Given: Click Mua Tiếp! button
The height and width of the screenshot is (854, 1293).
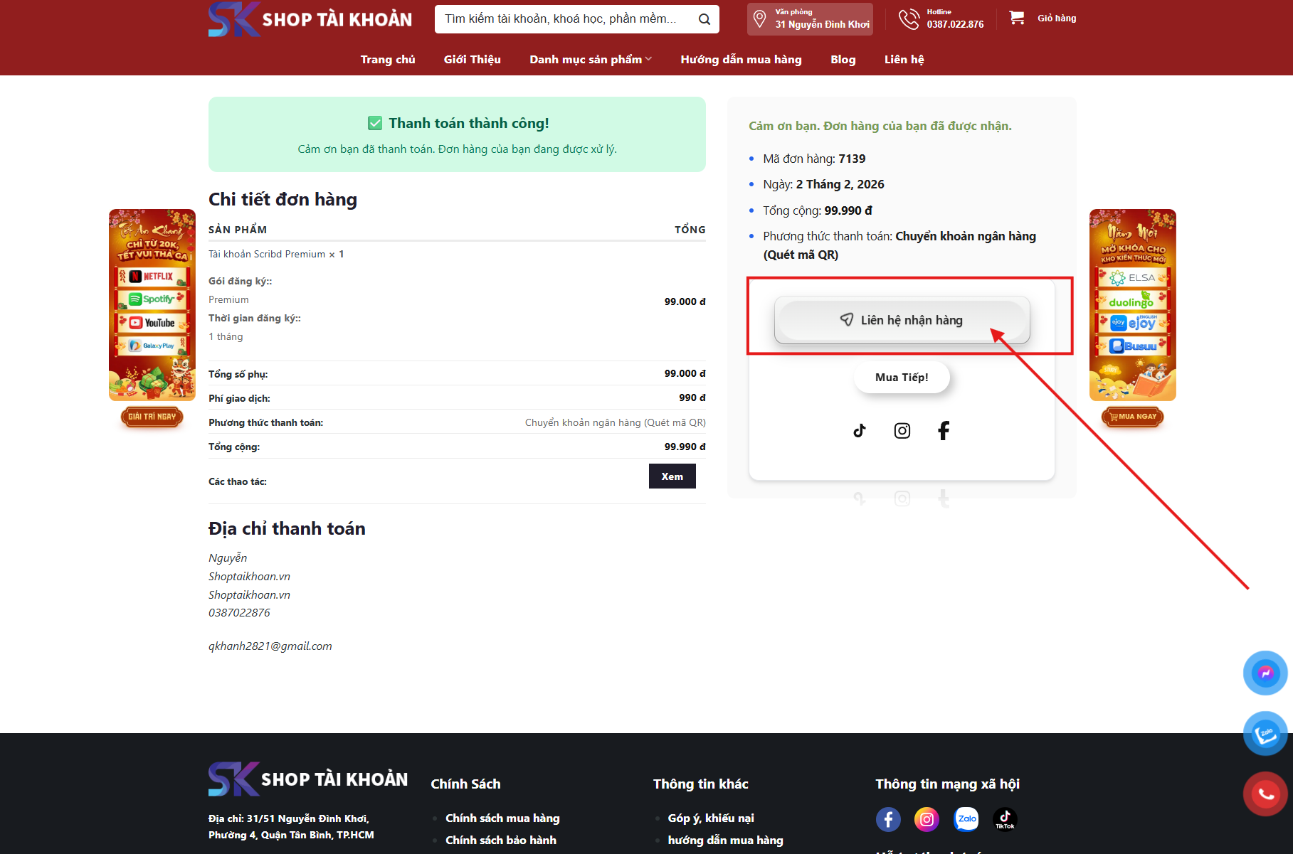Looking at the screenshot, I should pyautogui.click(x=902, y=378).
